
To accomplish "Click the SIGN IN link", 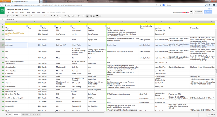I will (x=210, y=9).
